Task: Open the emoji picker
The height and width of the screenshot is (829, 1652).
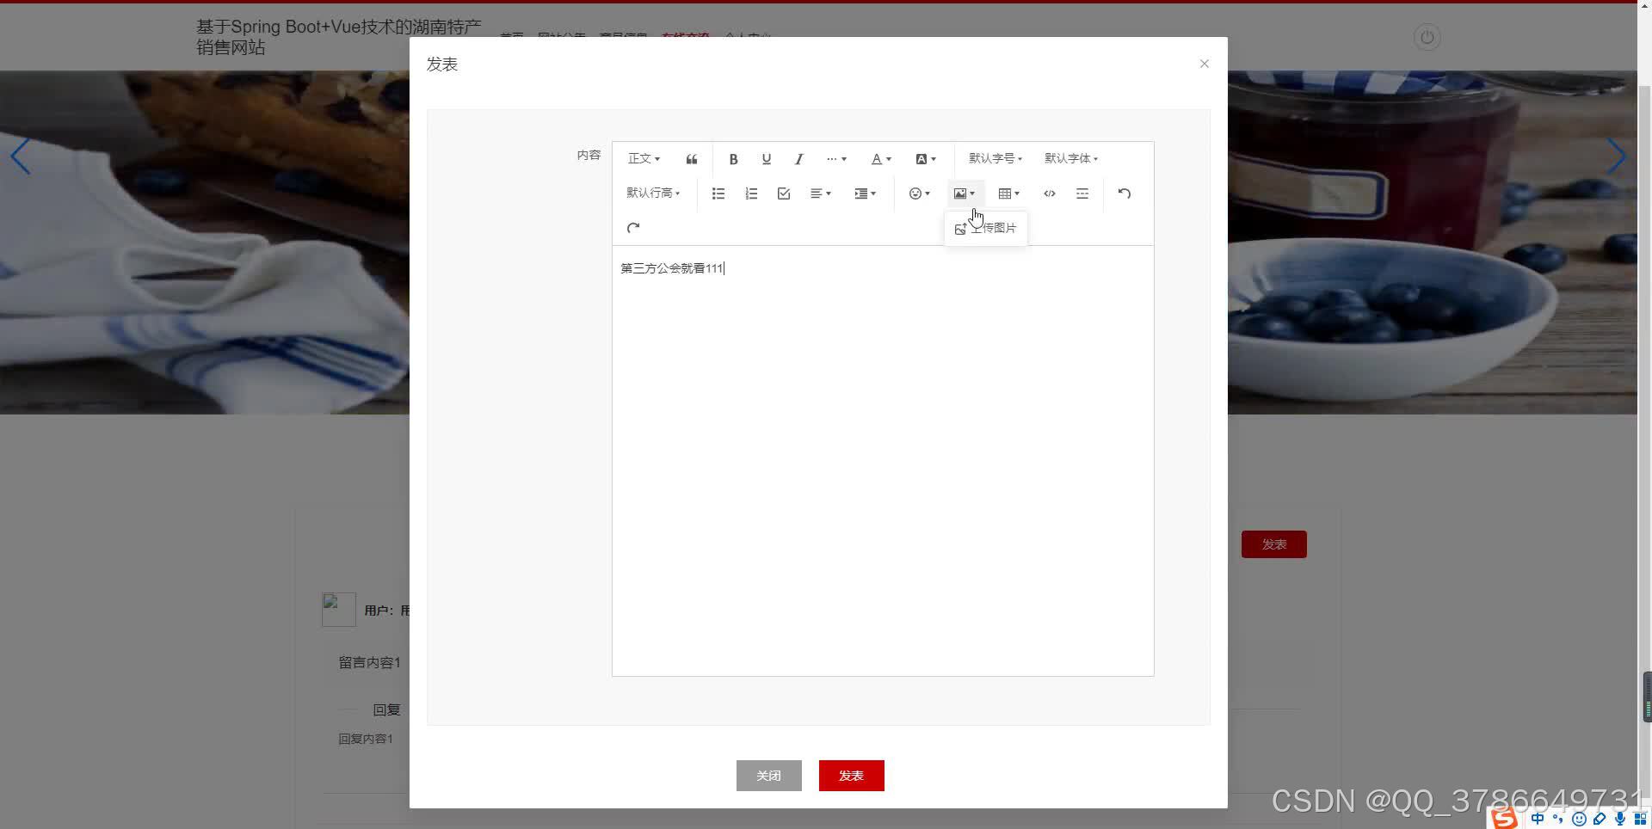Action: coord(920,193)
